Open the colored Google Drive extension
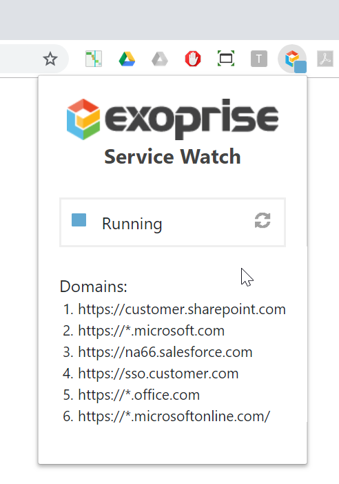 coord(127,59)
